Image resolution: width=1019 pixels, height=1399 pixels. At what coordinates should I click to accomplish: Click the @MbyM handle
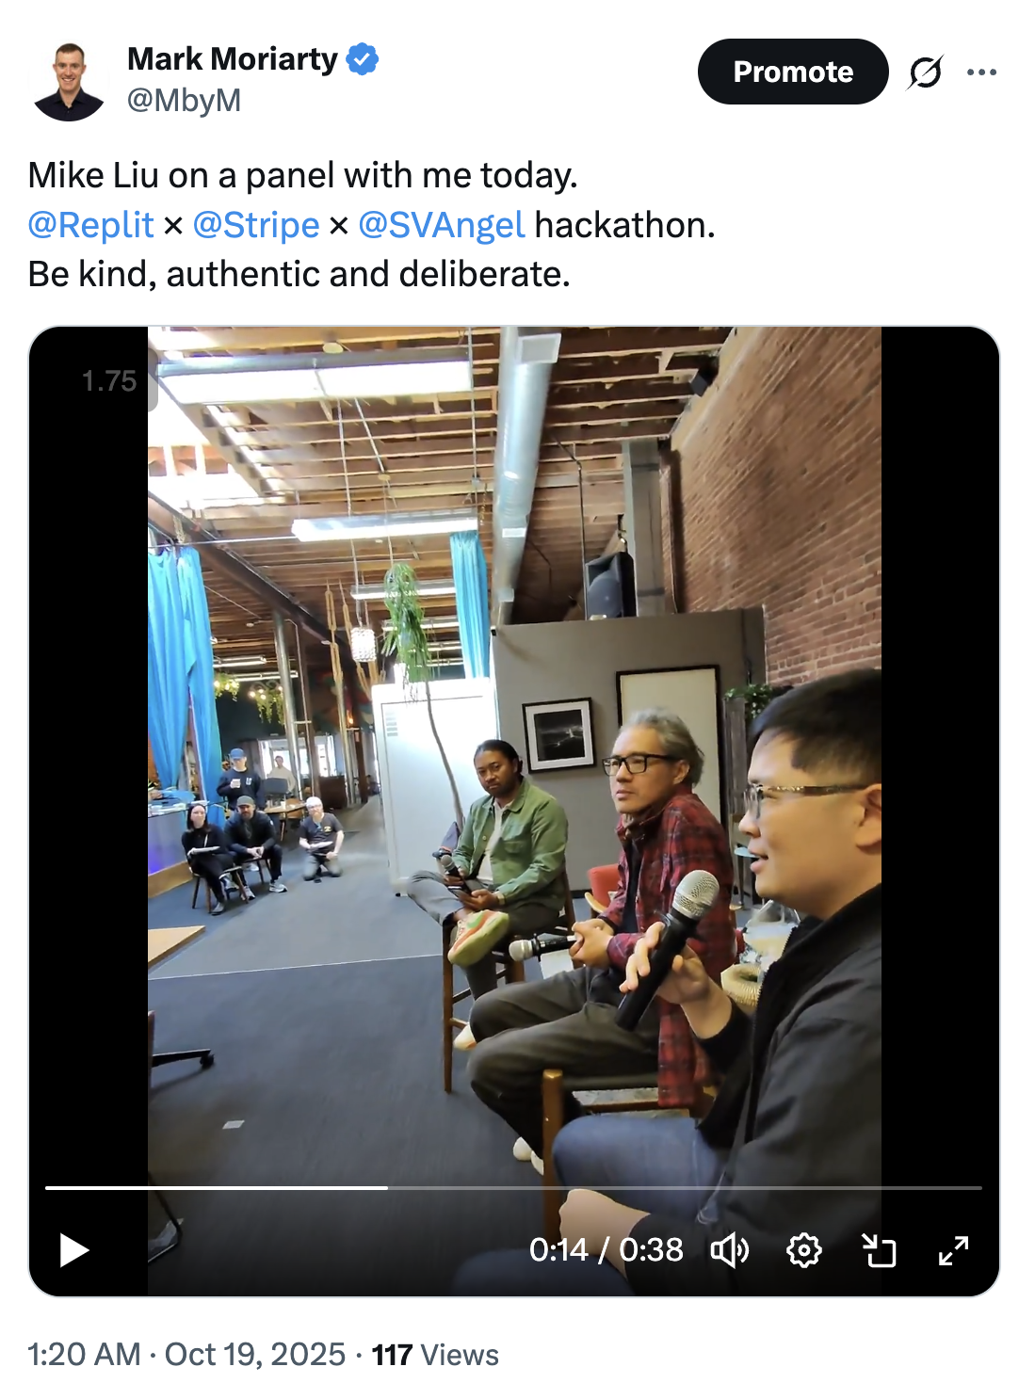coord(185,100)
